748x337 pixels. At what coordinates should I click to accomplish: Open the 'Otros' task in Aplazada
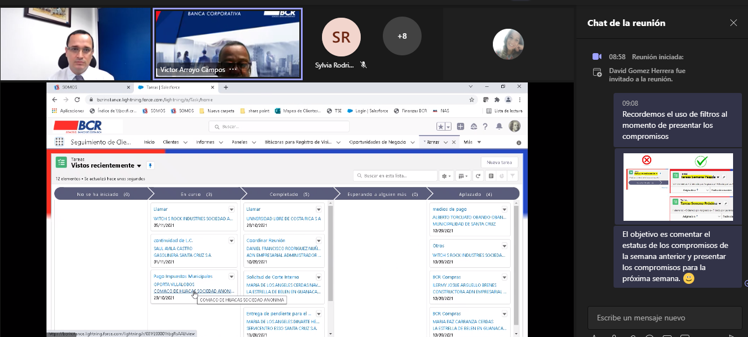coord(438,246)
